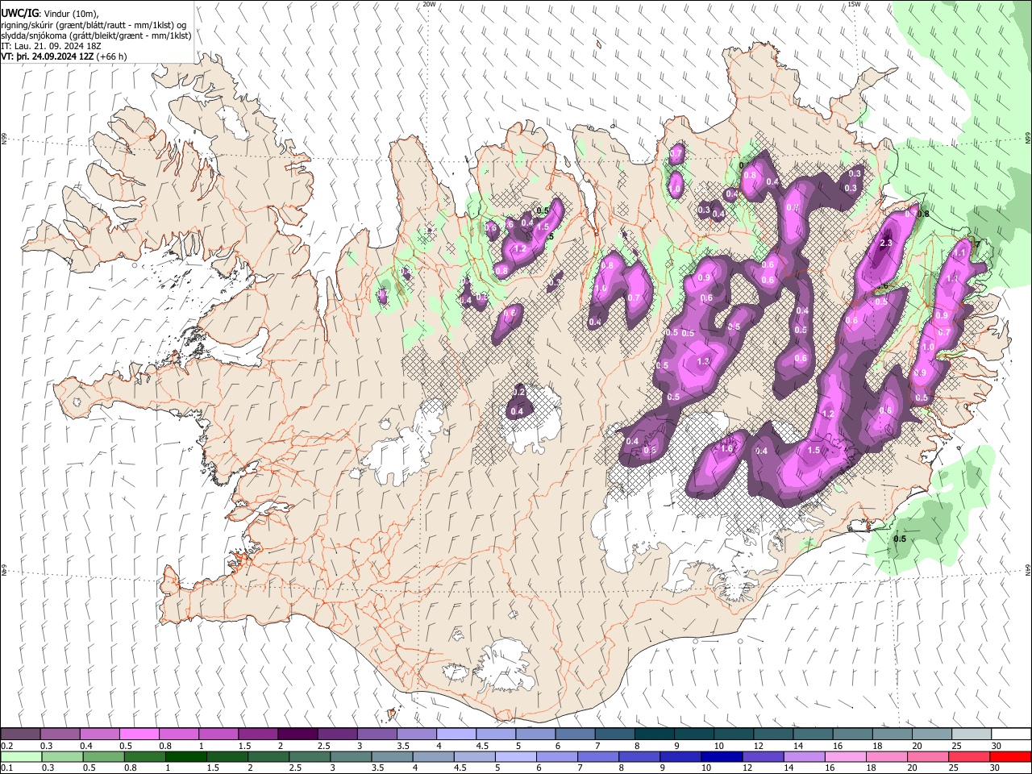Click the 20W longitude label
This screenshot has height=774, width=1032.
pos(429,4)
